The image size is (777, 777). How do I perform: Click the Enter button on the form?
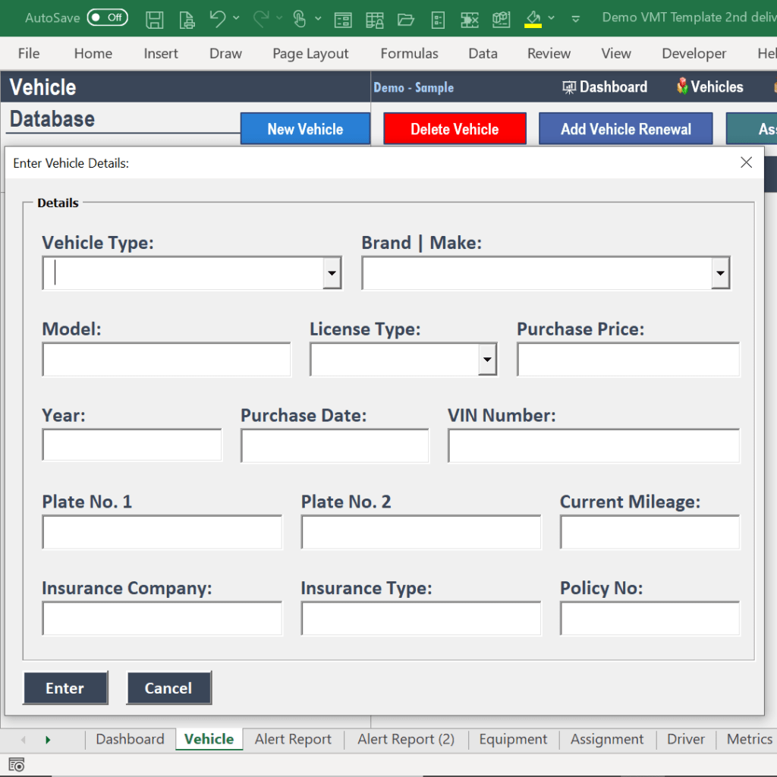click(x=65, y=687)
